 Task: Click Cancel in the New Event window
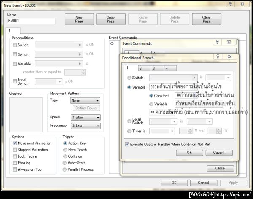204,183
